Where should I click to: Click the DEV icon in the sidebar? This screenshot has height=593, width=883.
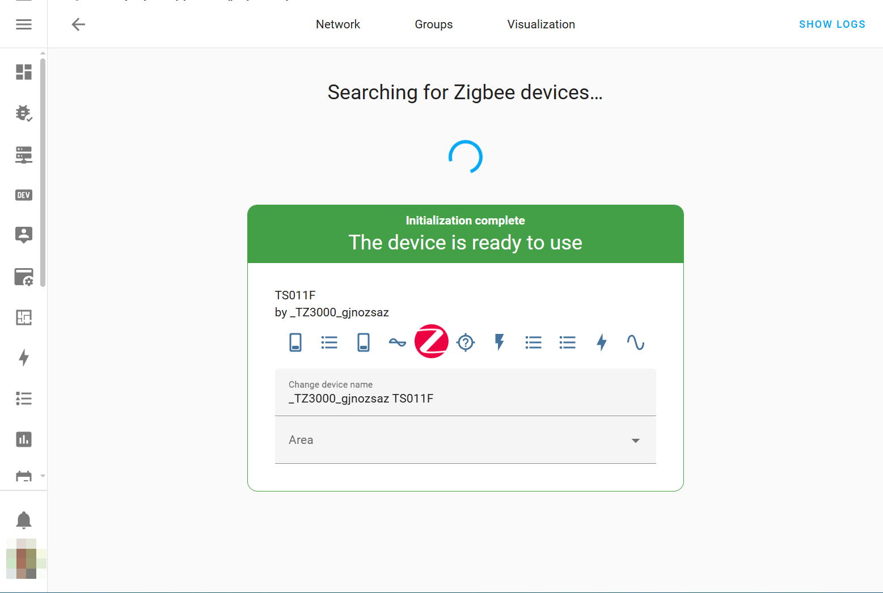tap(24, 195)
